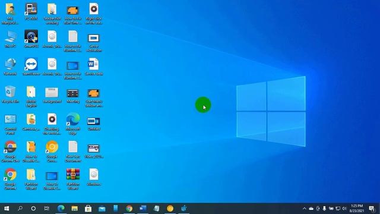Open the taskbar clock and date
The image size is (380, 214).
click(357, 209)
